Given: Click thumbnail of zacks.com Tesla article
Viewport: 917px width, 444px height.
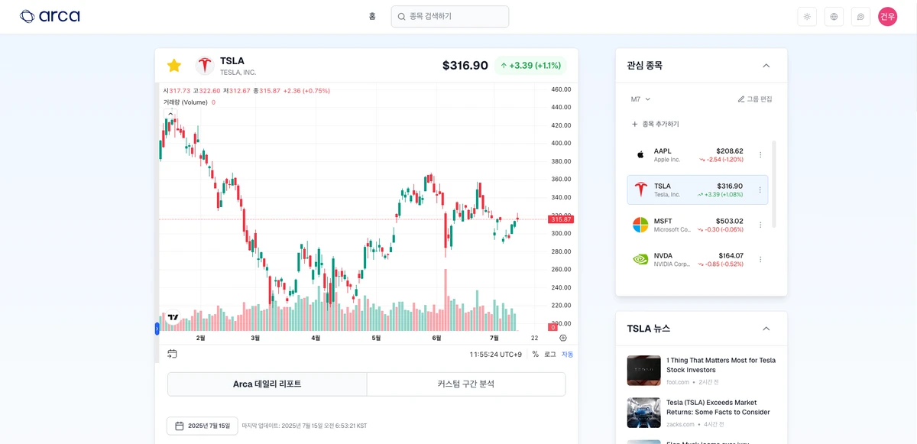Looking at the screenshot, I should (643, 412).
